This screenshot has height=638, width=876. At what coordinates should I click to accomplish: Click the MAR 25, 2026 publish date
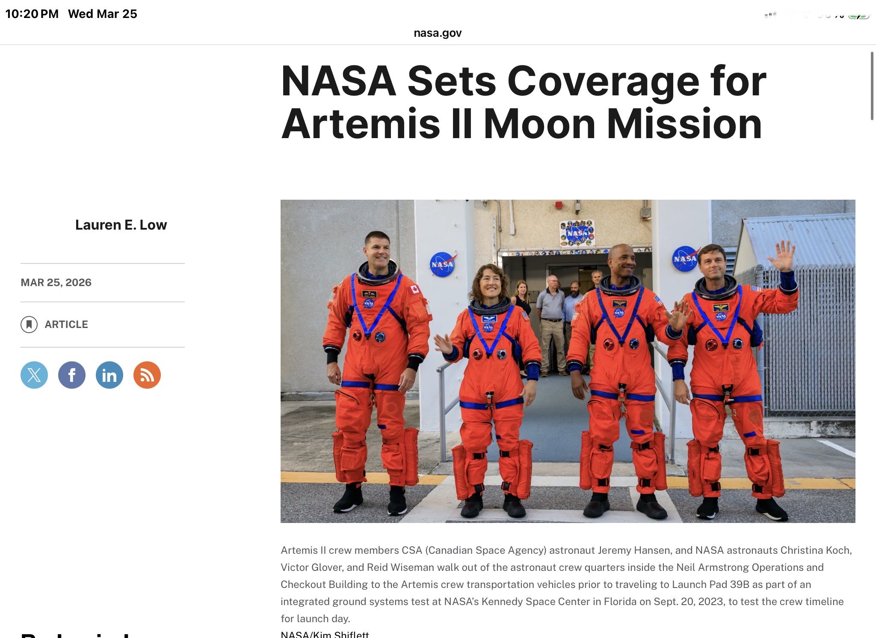tap(56, 283)
